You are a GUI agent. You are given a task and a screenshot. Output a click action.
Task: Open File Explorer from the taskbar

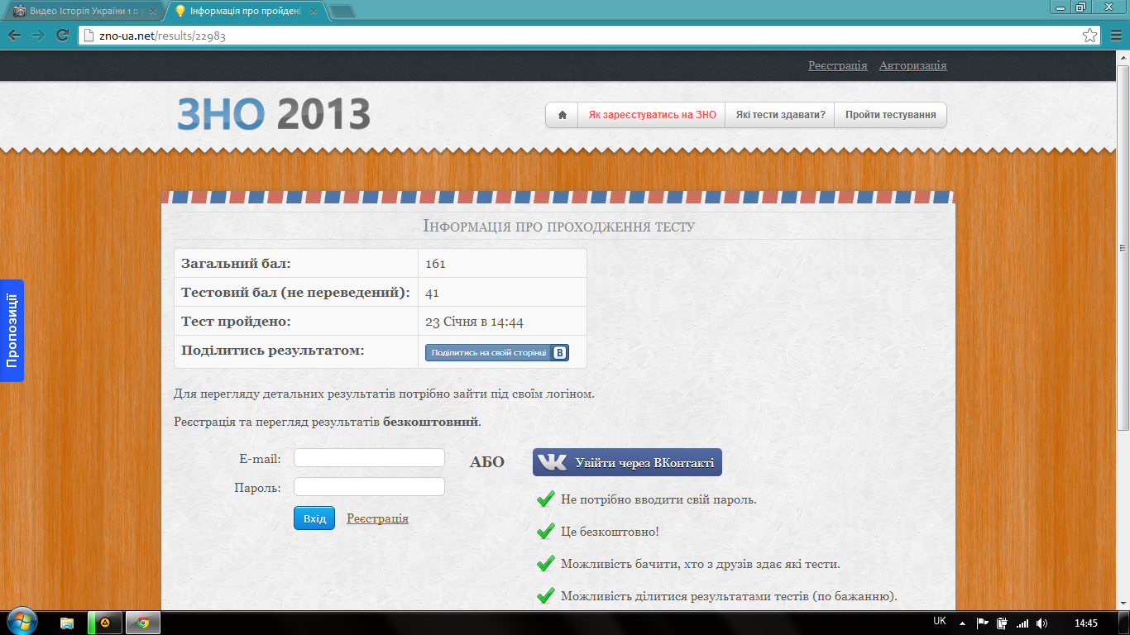67,623
